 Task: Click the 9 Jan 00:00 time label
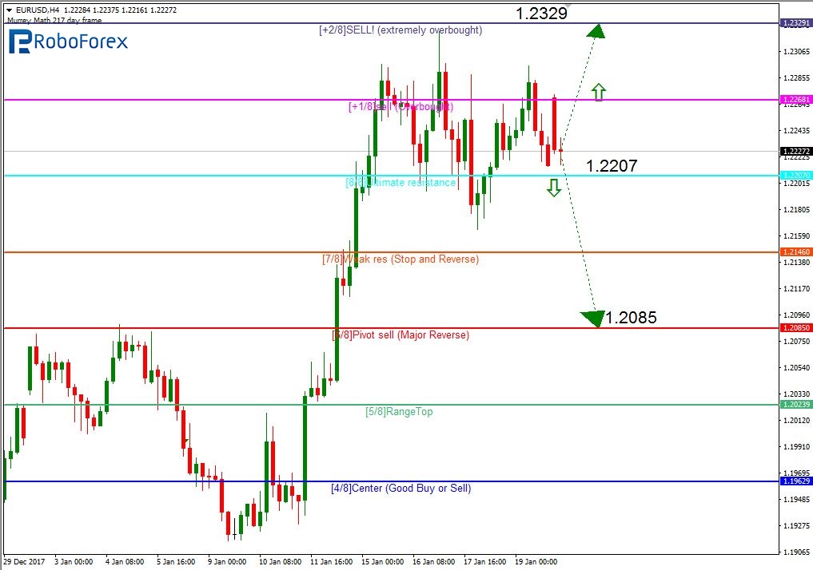click(227, 562)
